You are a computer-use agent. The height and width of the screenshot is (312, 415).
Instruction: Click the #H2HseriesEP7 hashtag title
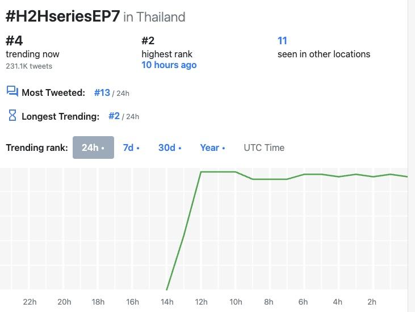tap(62, 16)
